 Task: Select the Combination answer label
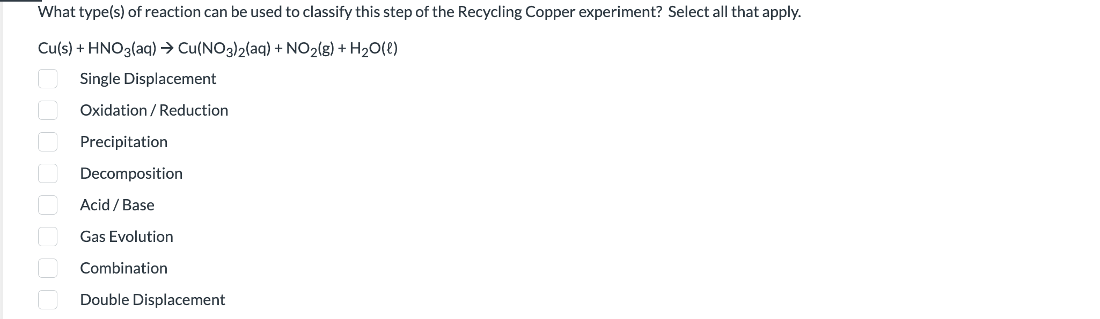click(123, 268)
